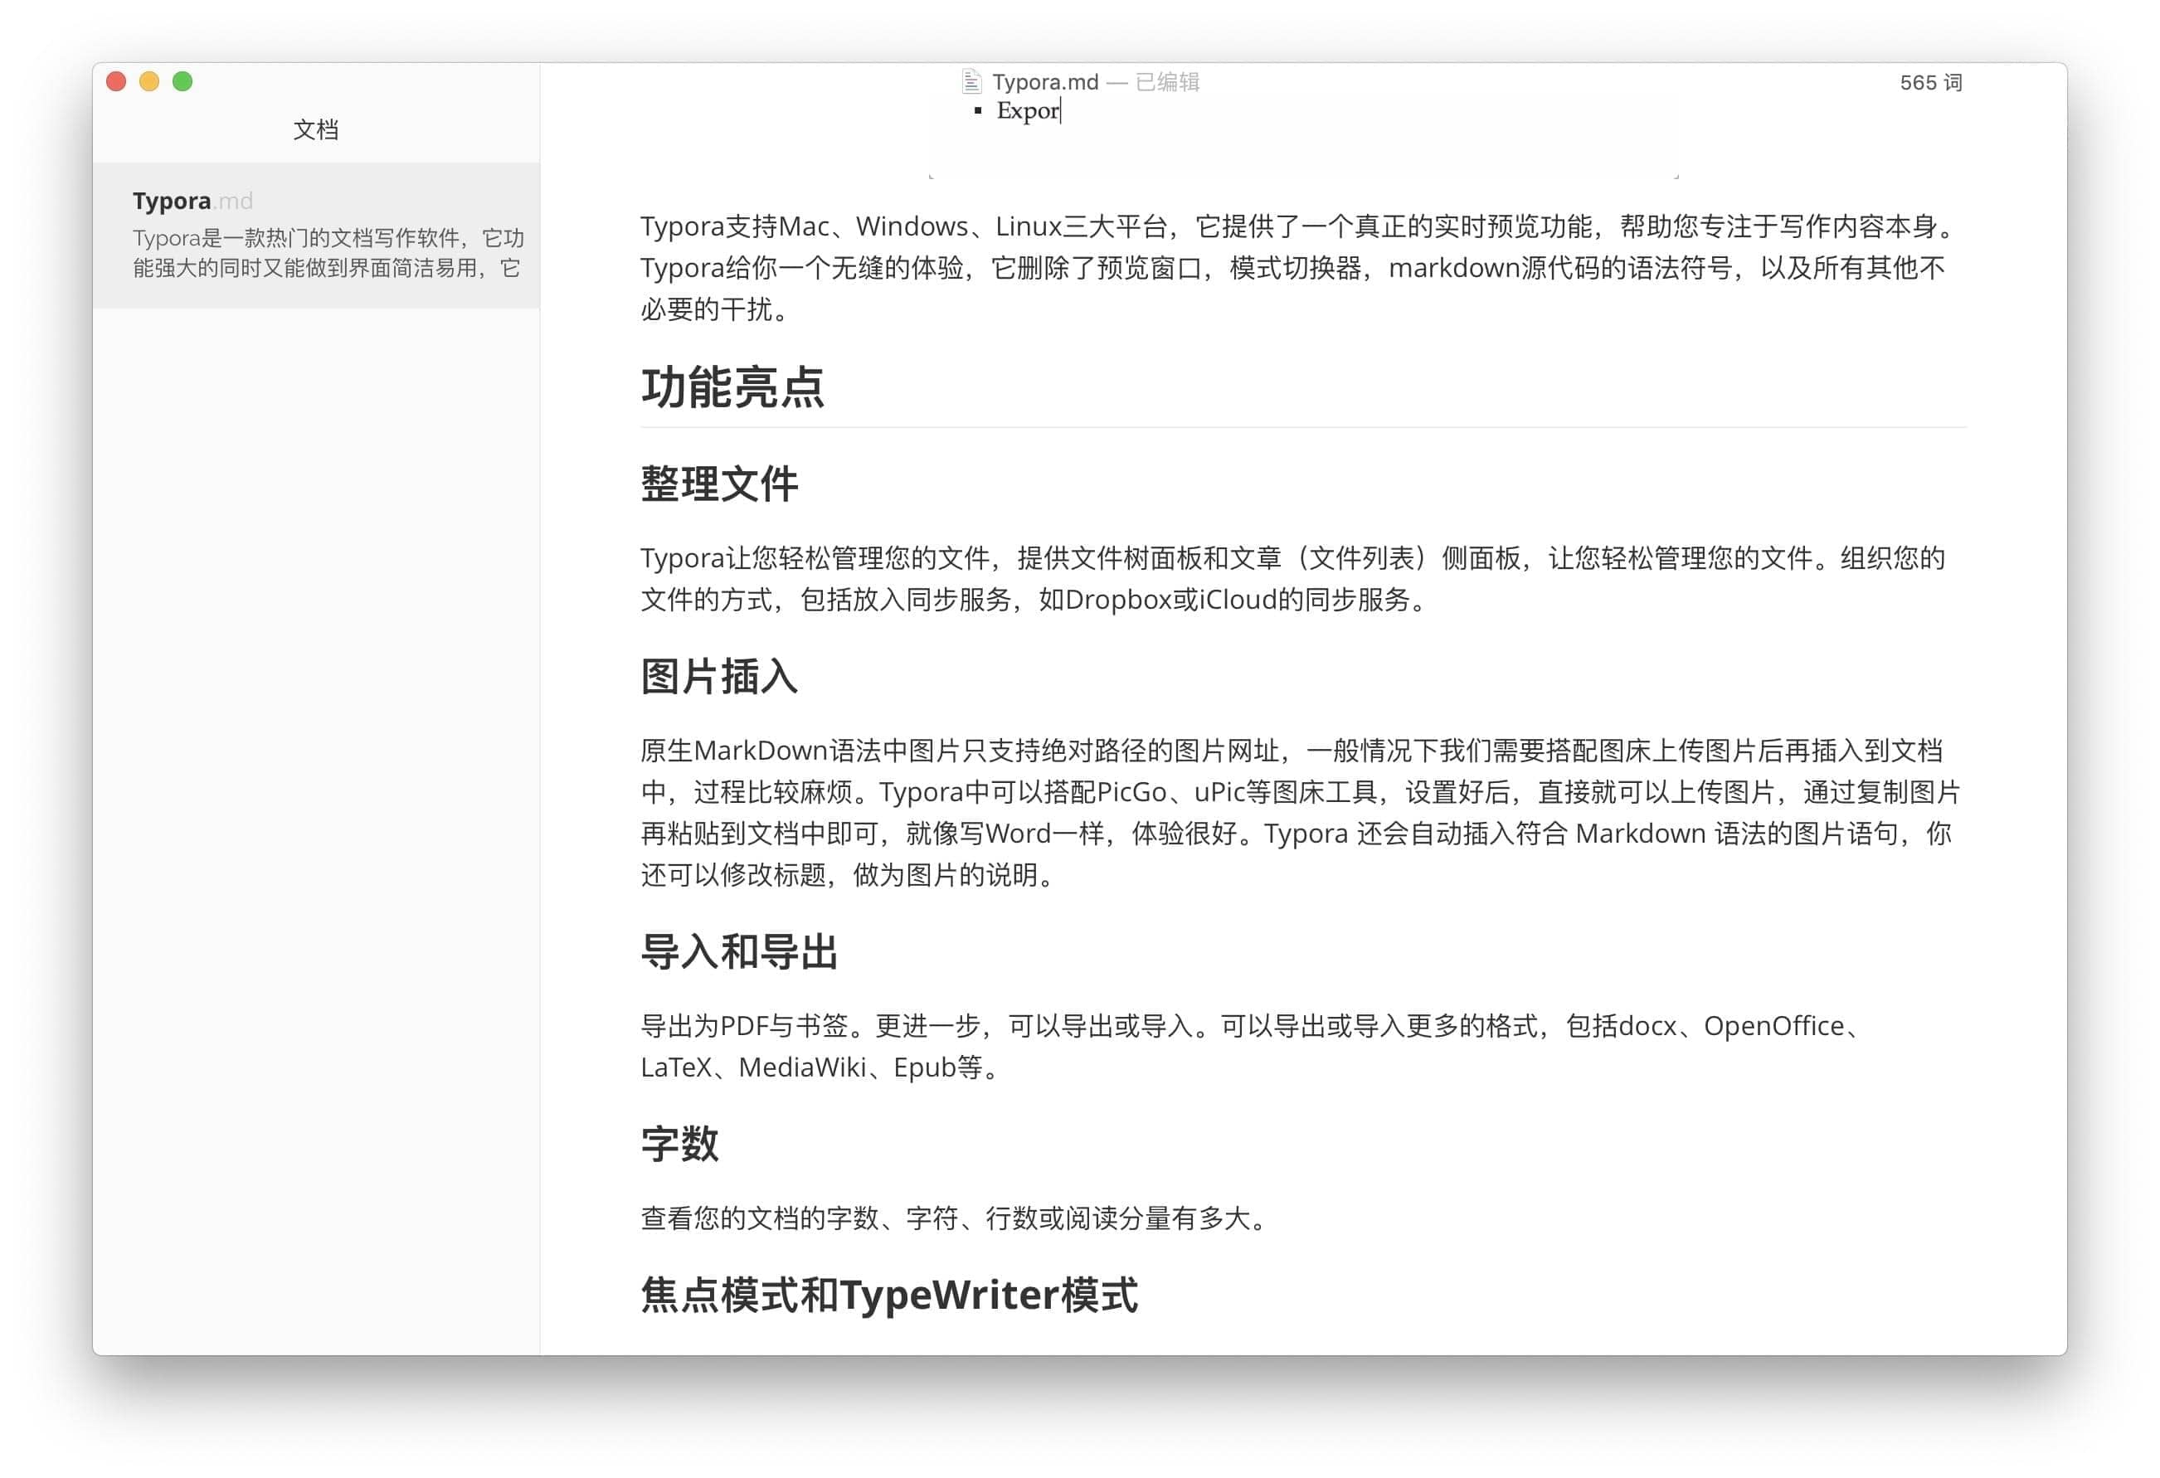Viewport: 2160px width, 1478px height.
Task: Click the 整理文件 heading
Action: click(x=719, y=484)
